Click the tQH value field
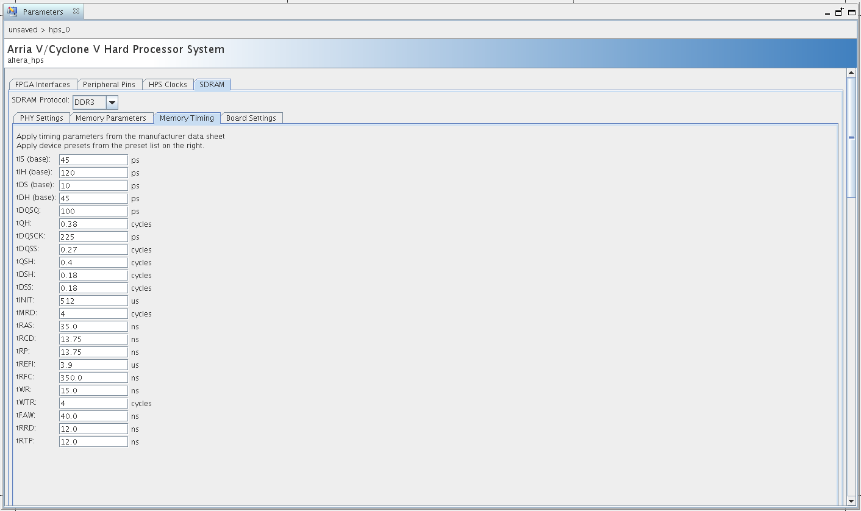 pyautogui.click(x=93, y=224)
